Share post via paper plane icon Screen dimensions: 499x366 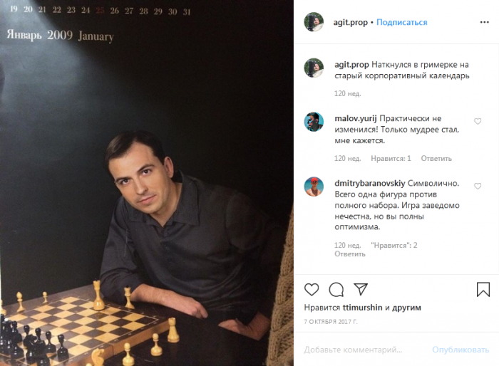click(361, 289)
